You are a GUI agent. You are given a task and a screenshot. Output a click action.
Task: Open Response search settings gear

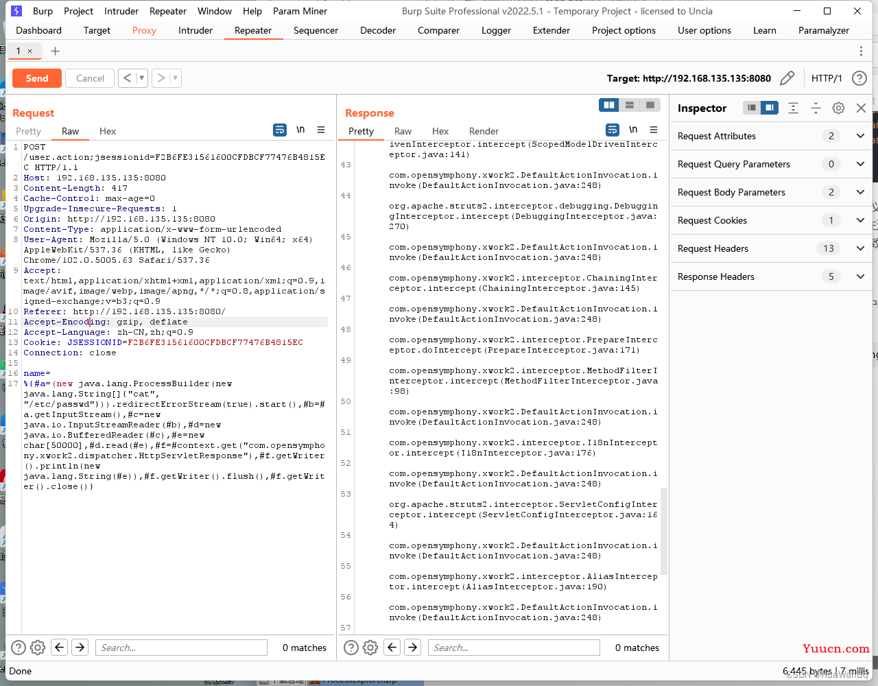tap(370, 647)
